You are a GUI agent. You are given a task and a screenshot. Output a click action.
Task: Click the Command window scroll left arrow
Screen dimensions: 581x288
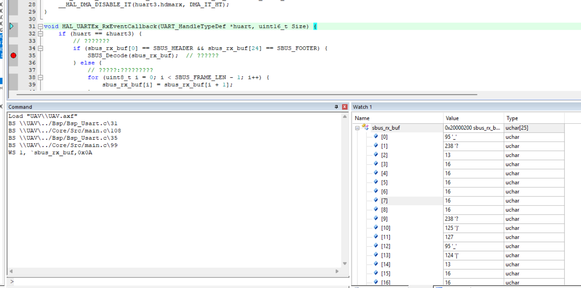point(11,271)
